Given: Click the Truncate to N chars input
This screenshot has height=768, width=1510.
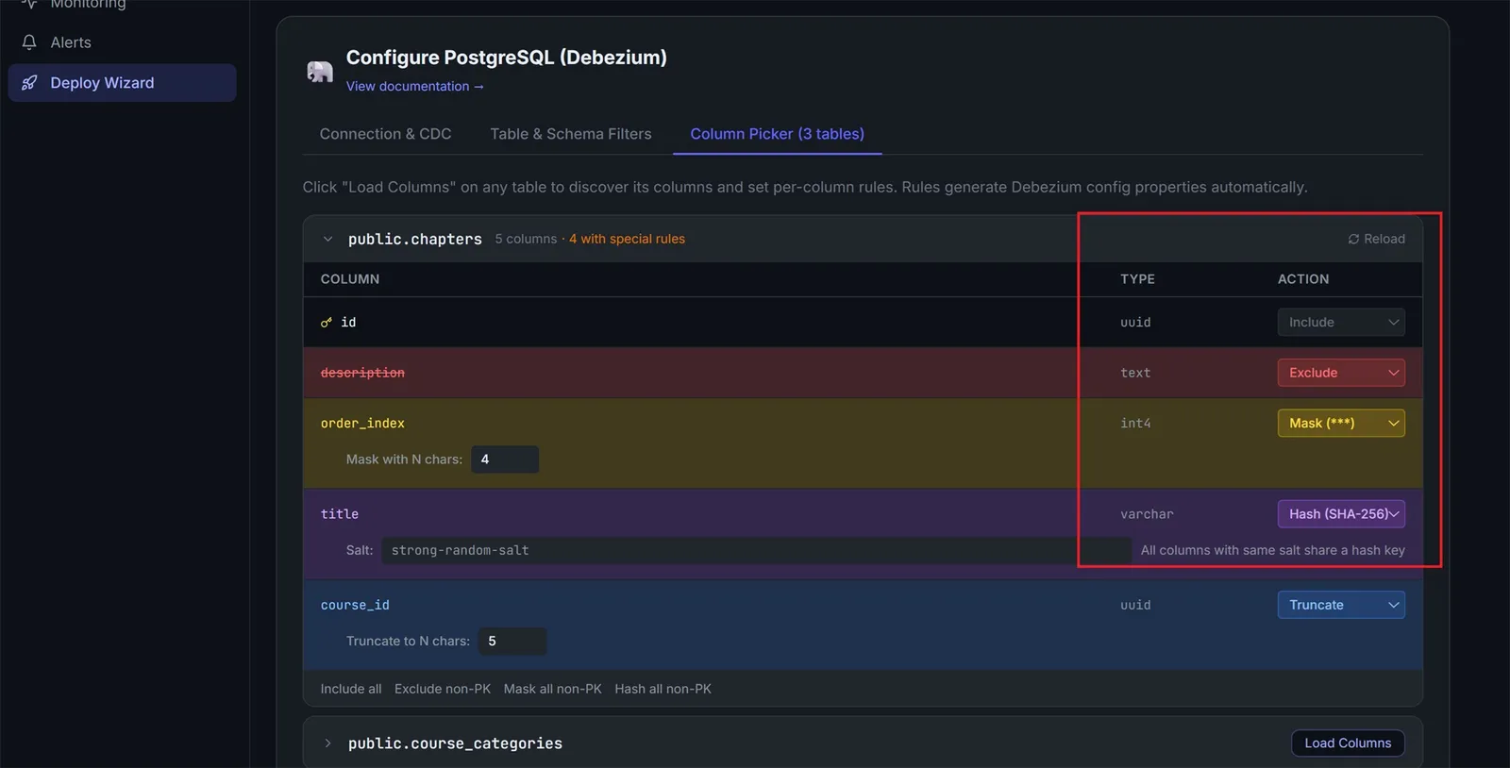Looking at the screenshot, I should coord(512,642).
